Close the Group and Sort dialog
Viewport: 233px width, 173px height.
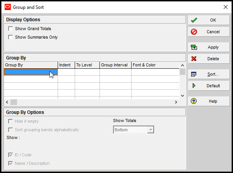[x=225, y=7]
